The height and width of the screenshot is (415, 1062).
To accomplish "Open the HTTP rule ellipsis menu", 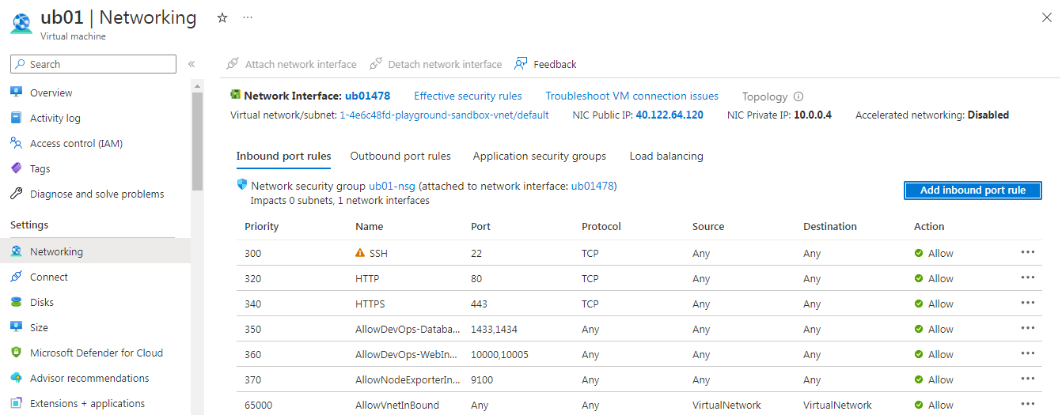I will (1028, 277).
